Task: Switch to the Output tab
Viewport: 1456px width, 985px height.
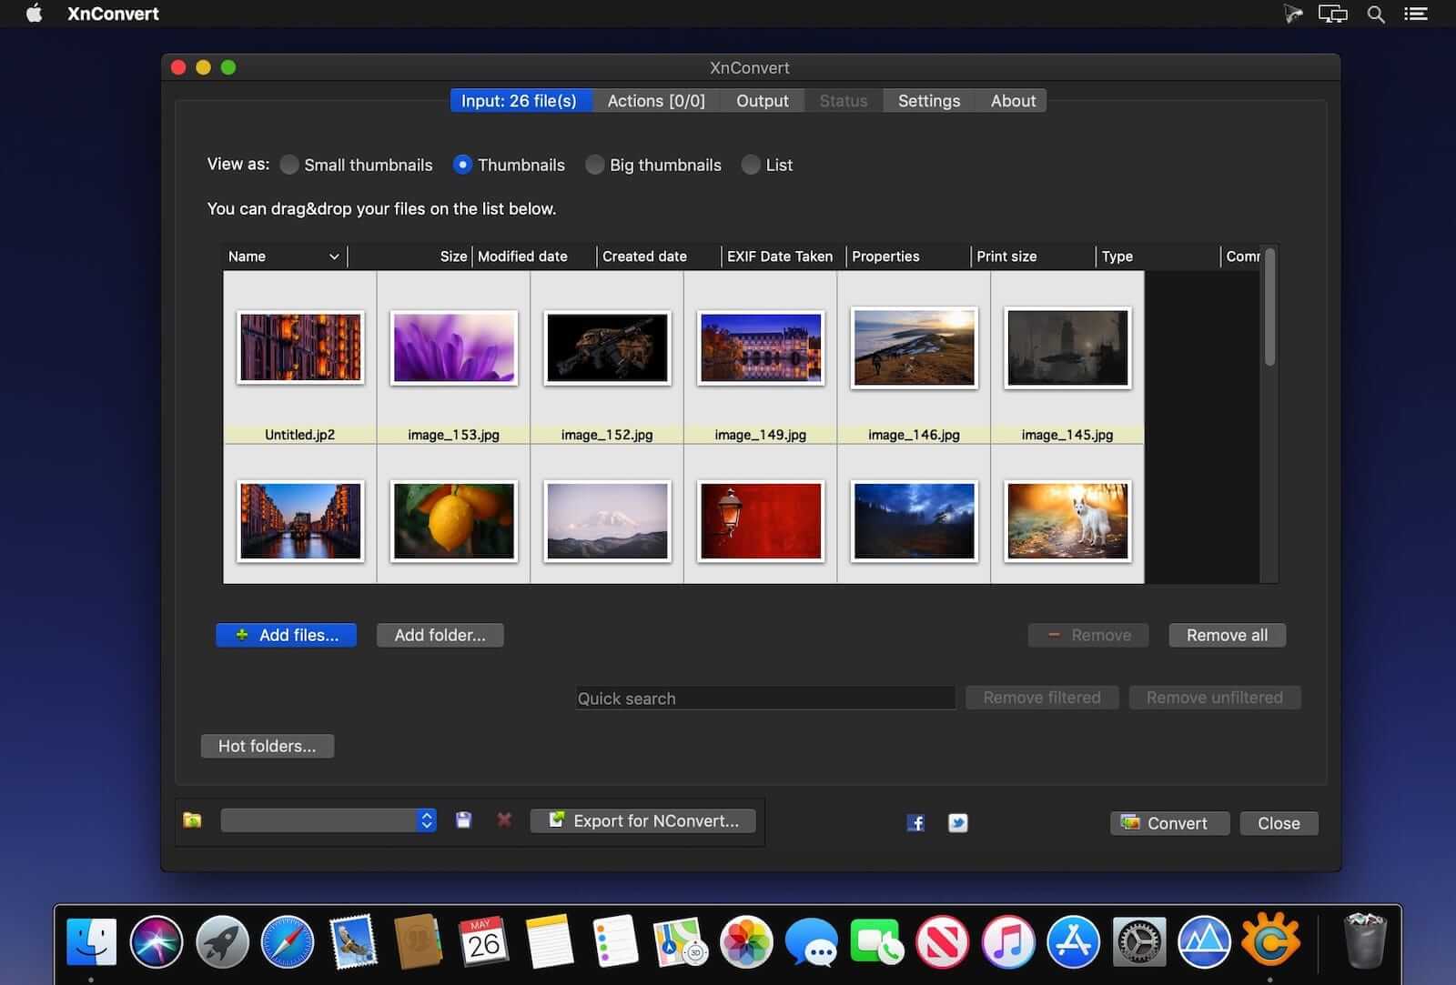Action: [762, 101]
